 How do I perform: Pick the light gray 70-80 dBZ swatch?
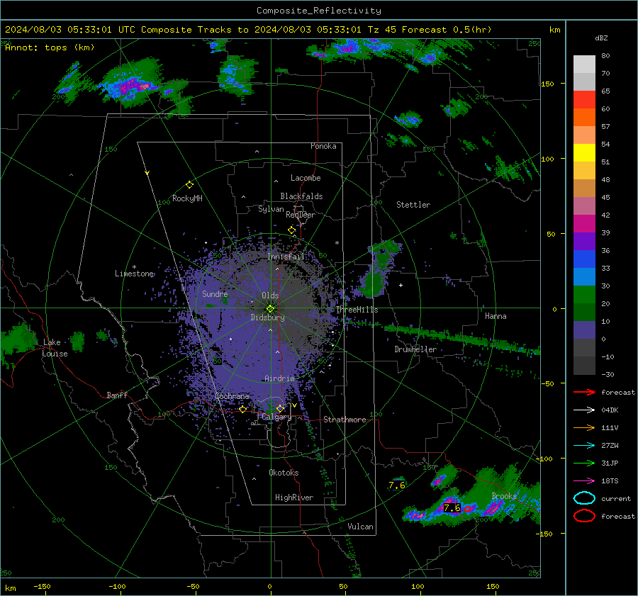coord(584,64)
